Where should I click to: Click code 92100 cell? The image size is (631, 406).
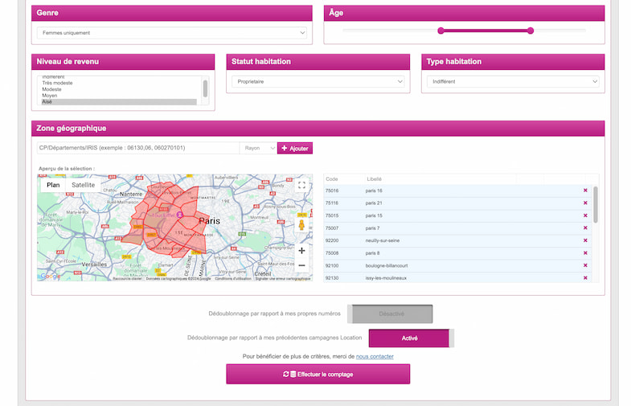coord(332,265)
